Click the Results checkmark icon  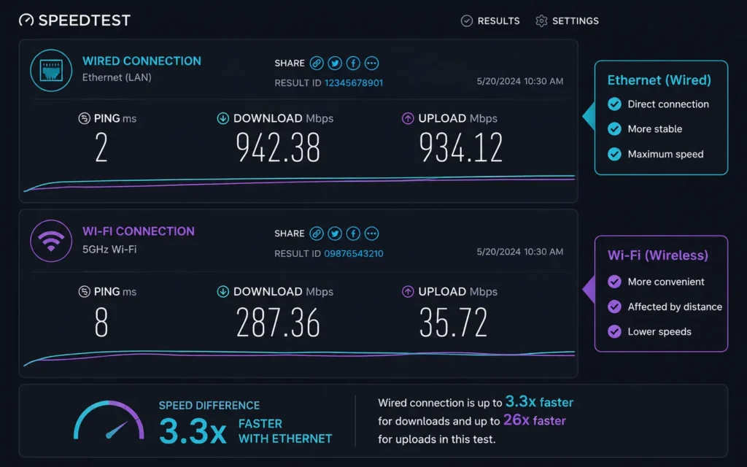pos(467,21)
